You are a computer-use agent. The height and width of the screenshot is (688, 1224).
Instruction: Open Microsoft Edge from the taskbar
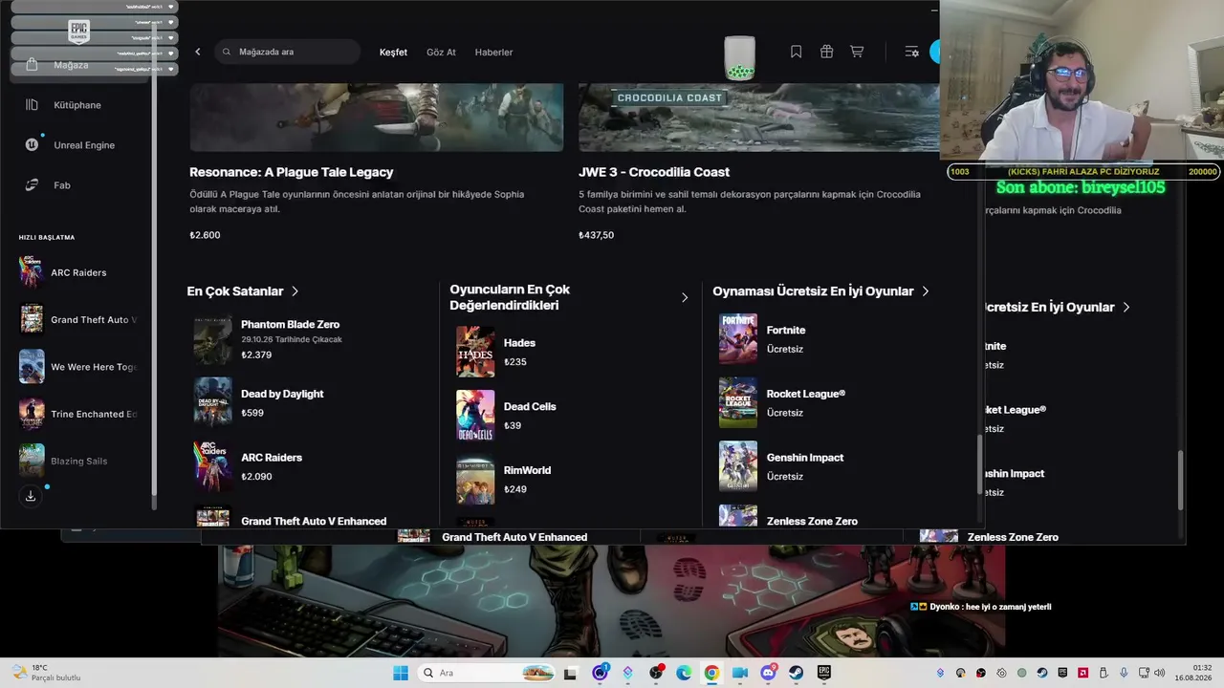[684, 673]
